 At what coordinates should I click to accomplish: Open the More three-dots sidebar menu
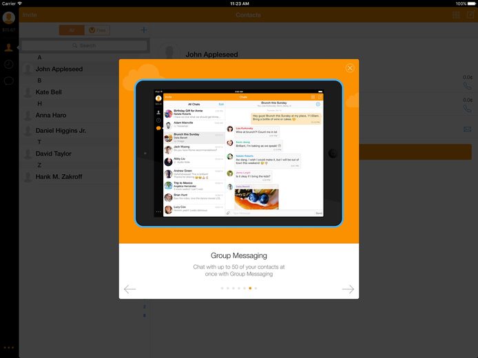(x=8, y=348)
